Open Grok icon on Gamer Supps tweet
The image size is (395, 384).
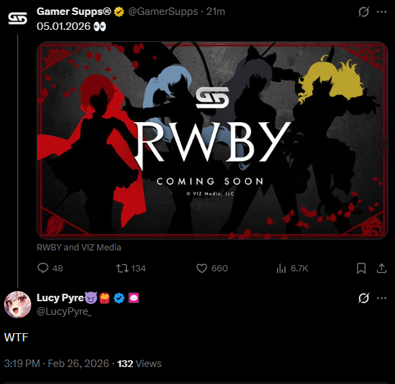tap(364, 12)
